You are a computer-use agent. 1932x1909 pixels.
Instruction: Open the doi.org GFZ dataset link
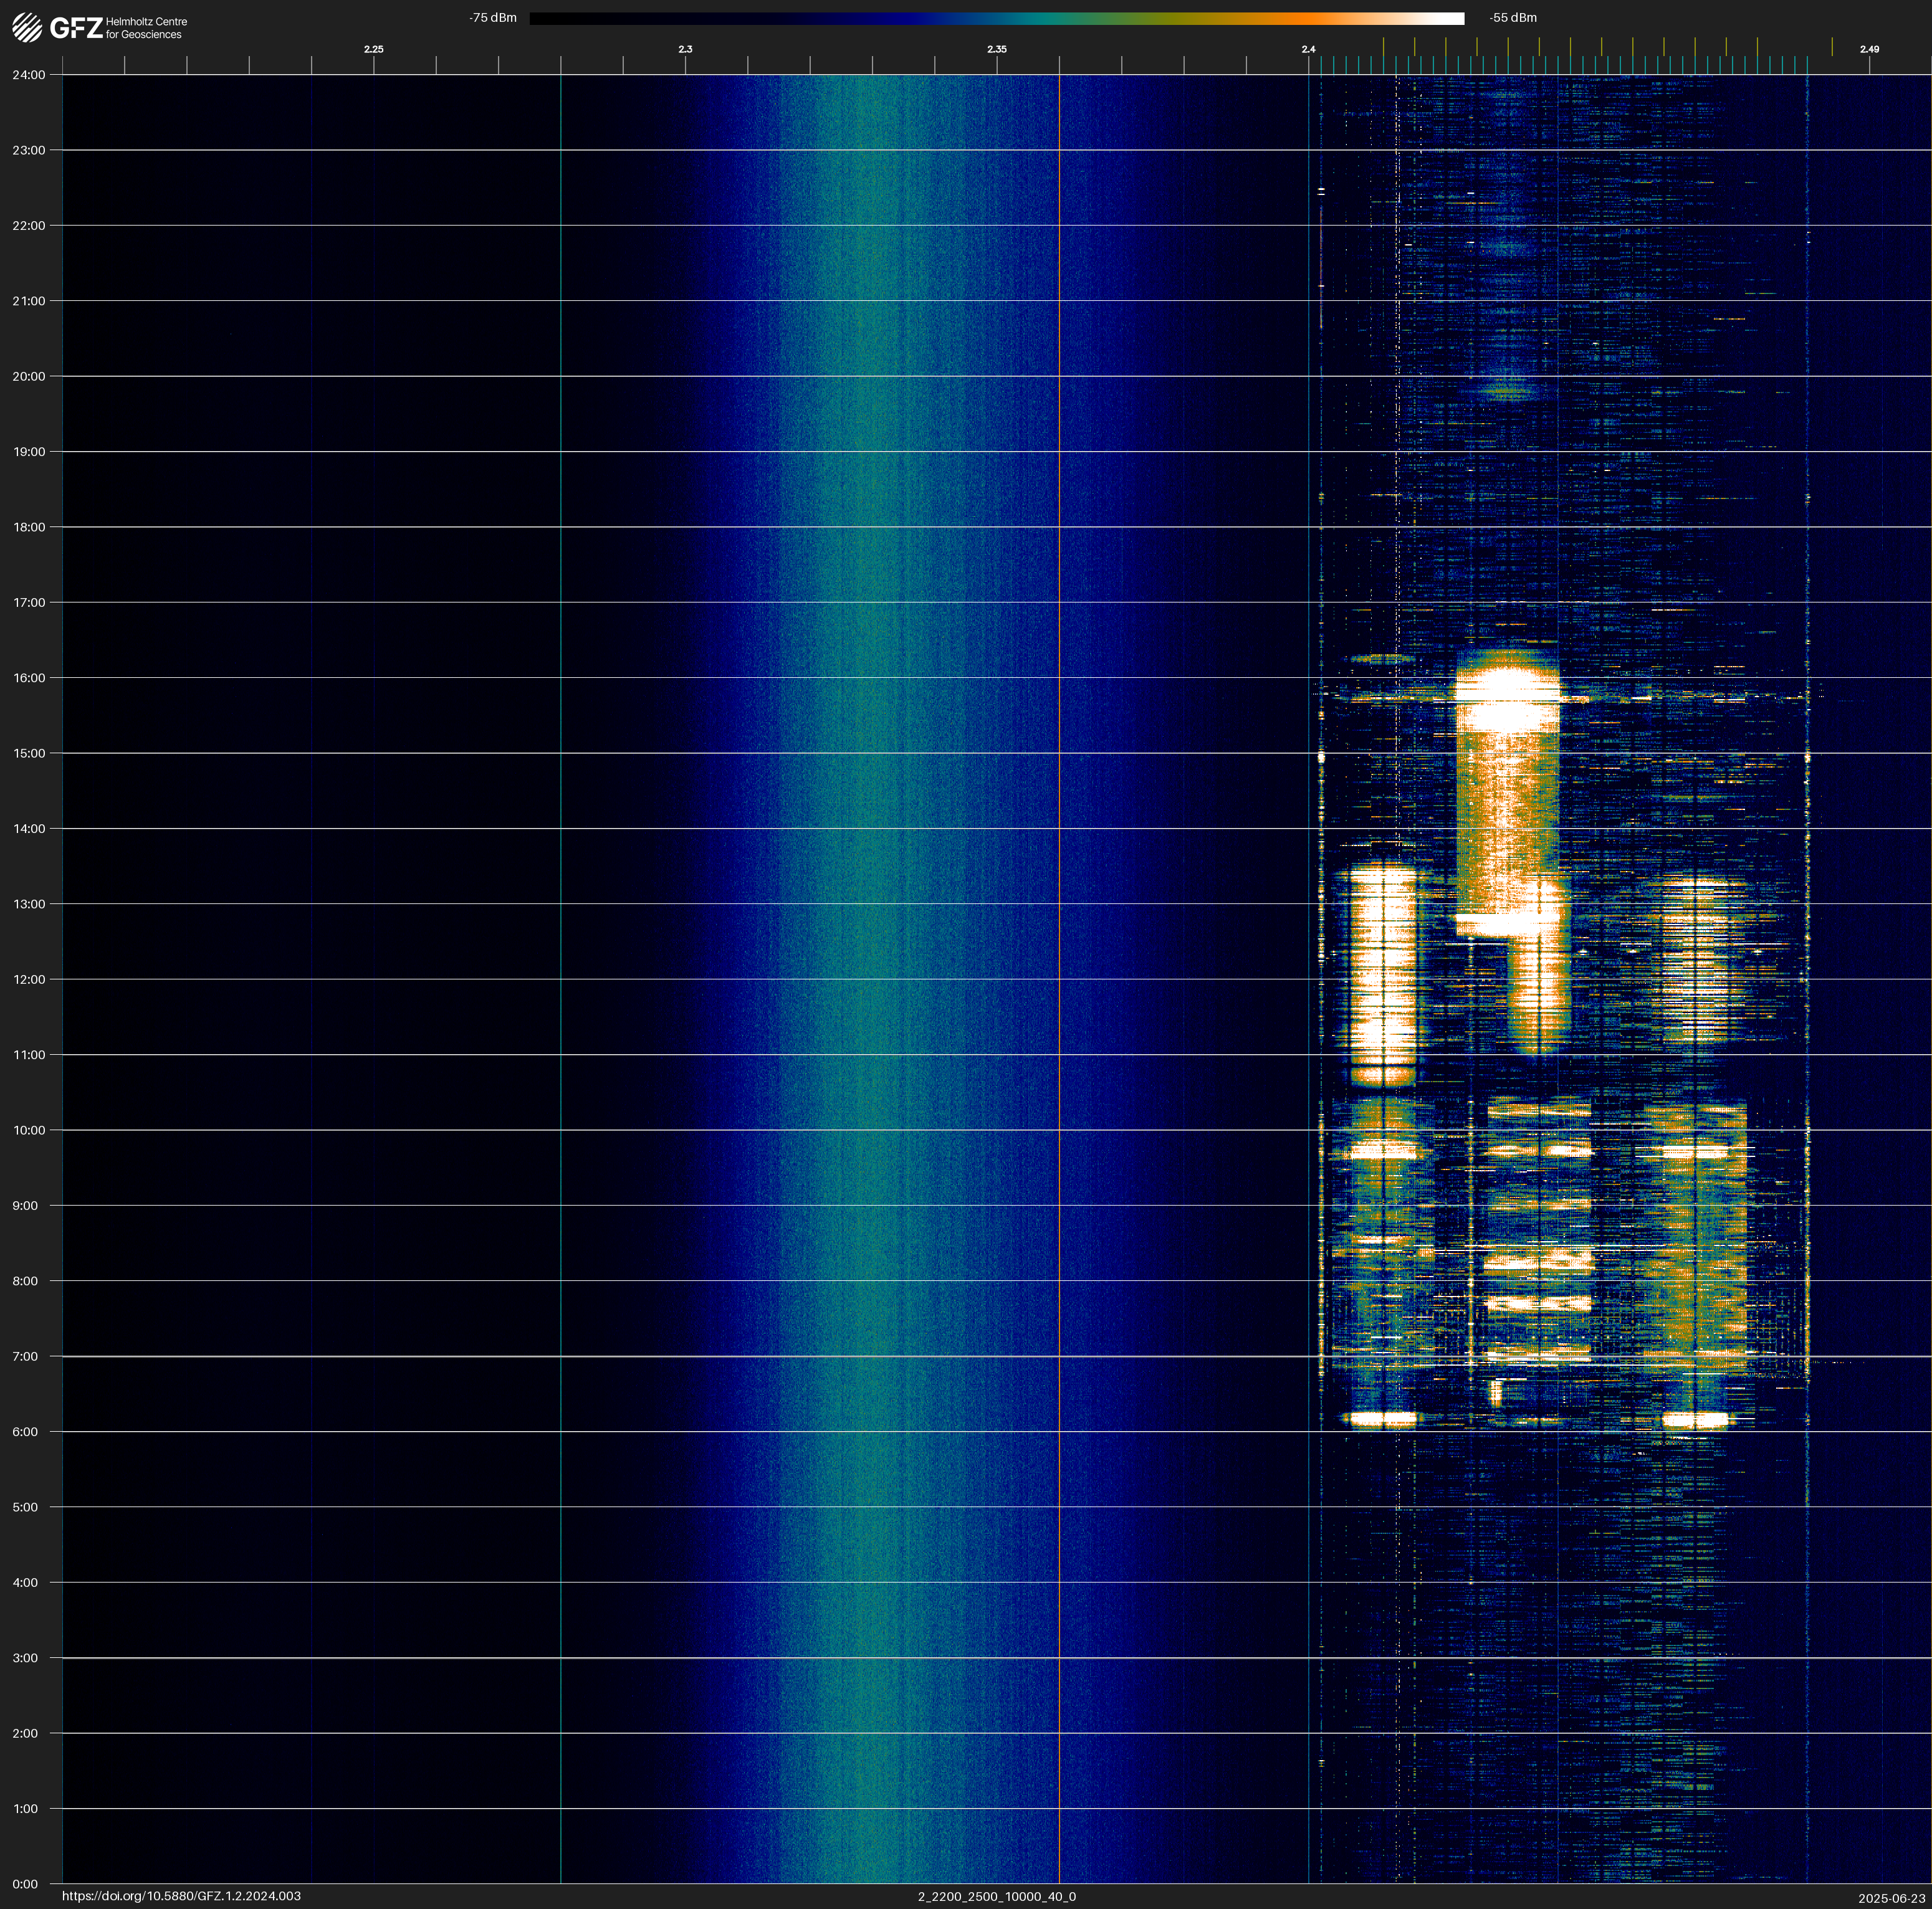coord(181,1896)
